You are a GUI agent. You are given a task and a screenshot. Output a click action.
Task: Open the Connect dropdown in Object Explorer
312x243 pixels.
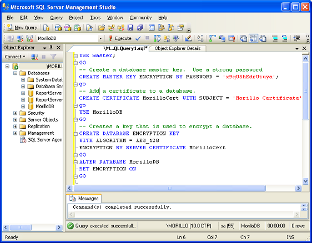coord(15,57)
